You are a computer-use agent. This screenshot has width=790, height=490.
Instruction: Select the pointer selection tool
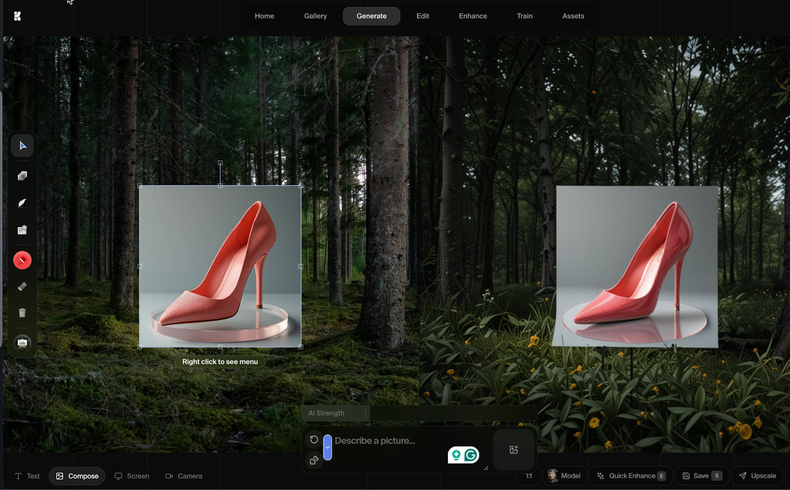point(22,146)
